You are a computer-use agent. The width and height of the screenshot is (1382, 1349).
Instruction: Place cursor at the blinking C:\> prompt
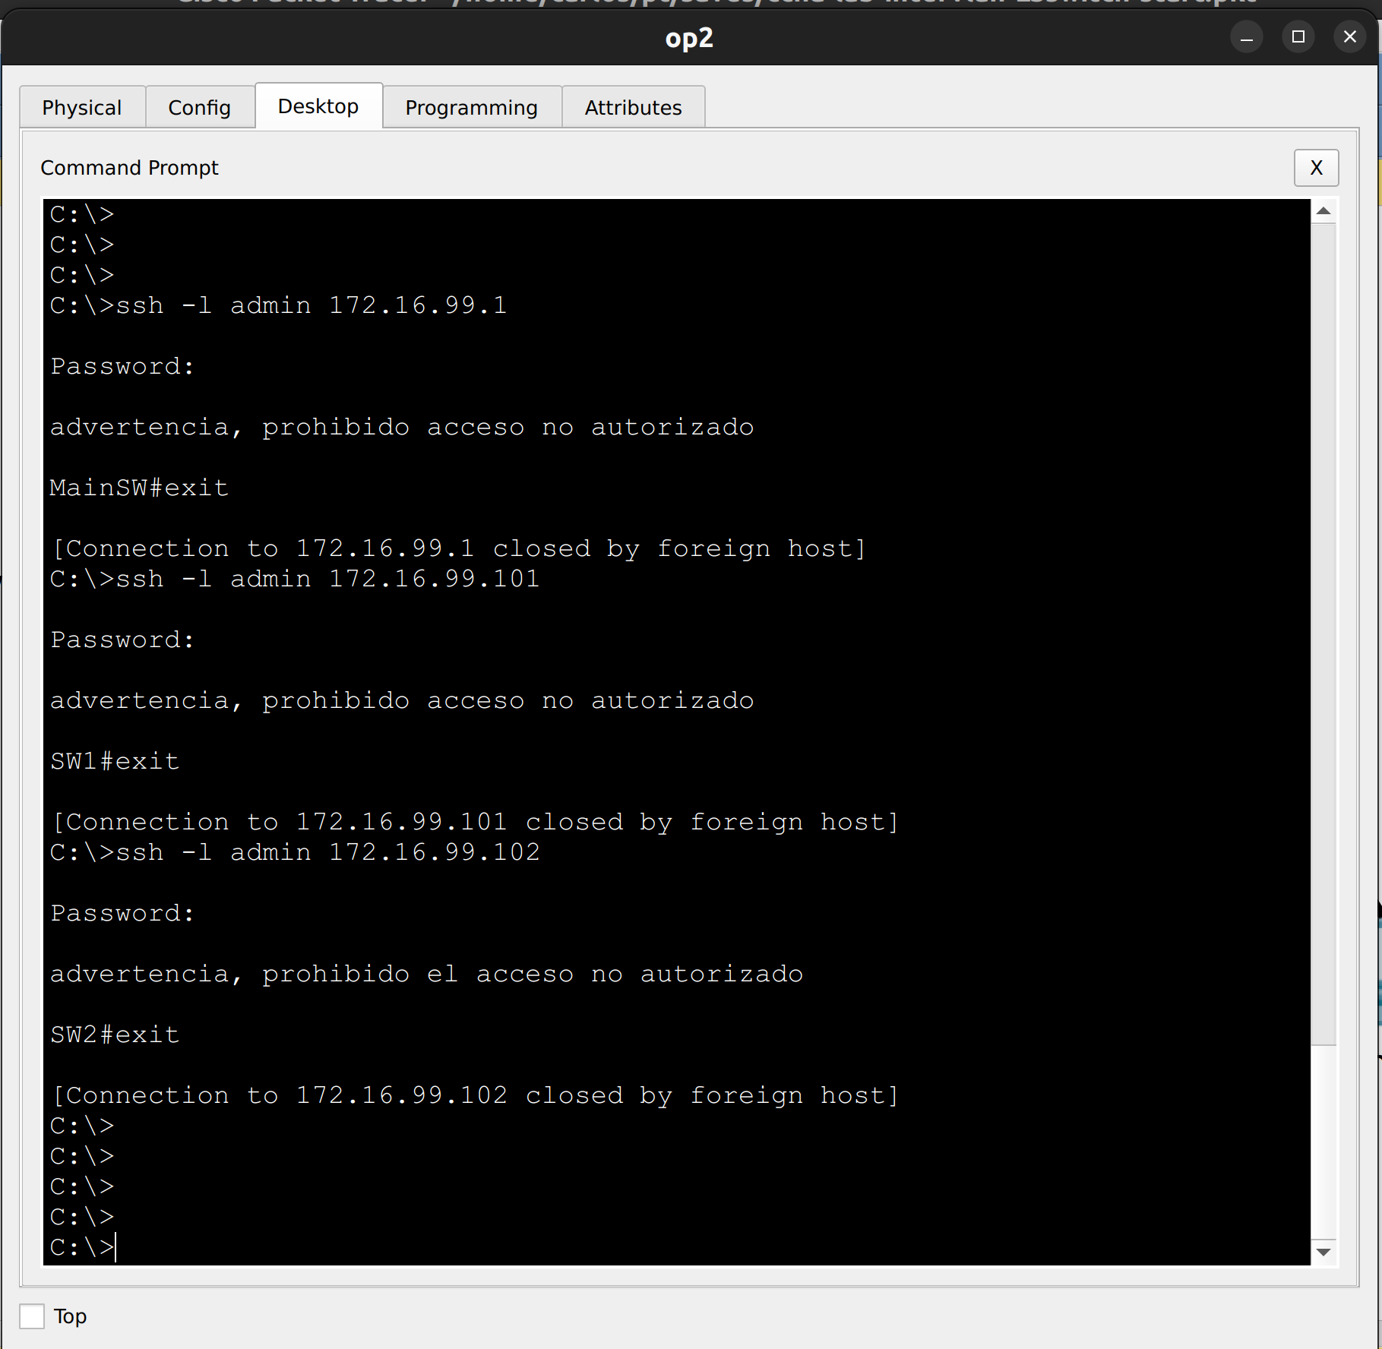114,1246
